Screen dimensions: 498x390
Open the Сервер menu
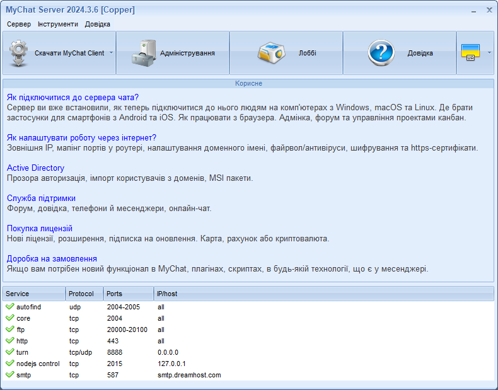point(19,24)
